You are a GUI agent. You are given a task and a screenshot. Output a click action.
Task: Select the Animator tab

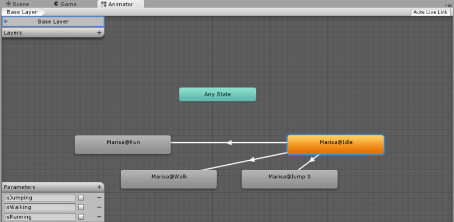[x=121, y=4]
